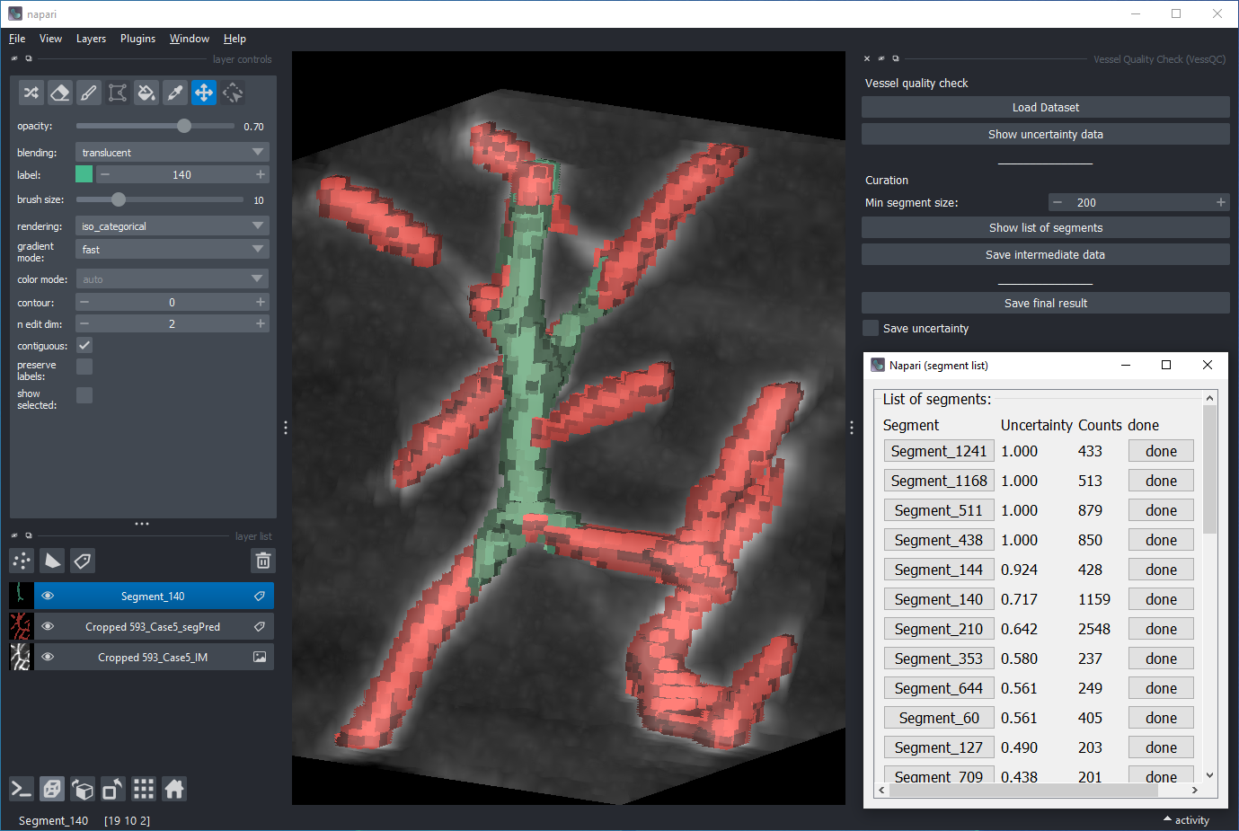Choose the fill bucket tool
The image size is (1239, 831).
[x=146, y=93]
